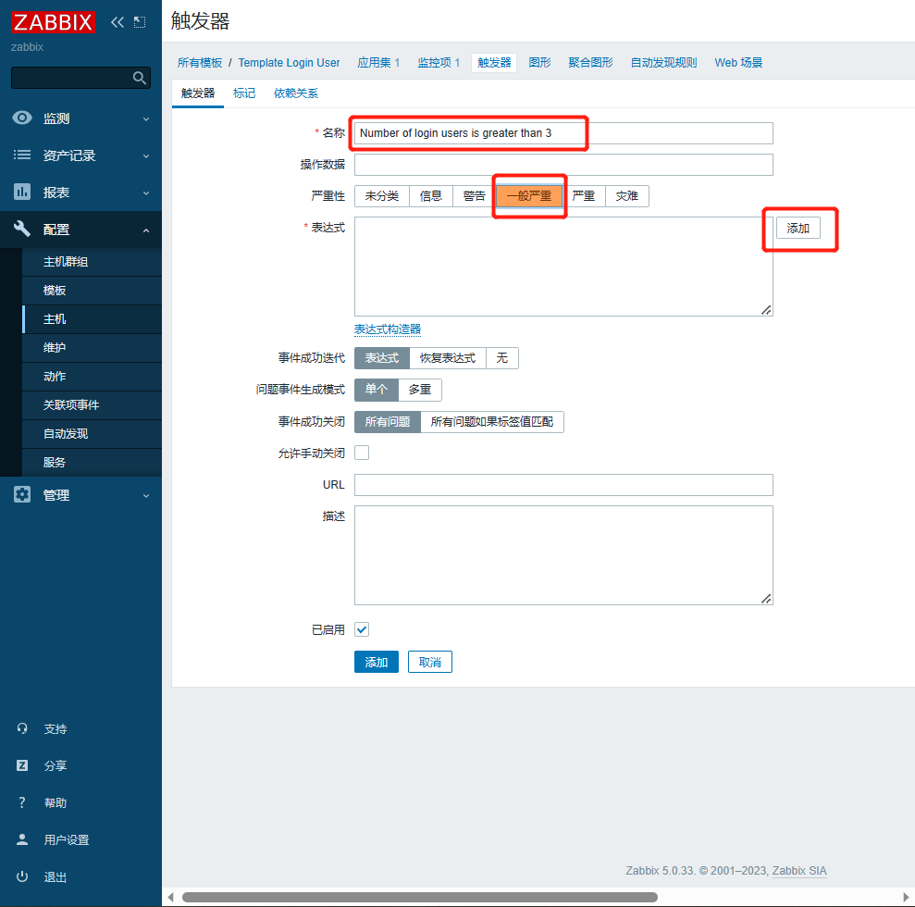Click the search magnifier icon

tap(139, 78)
